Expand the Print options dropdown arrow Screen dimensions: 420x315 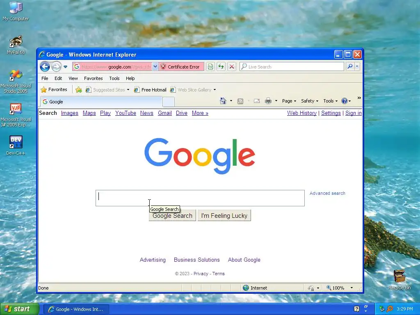(276, 101)
